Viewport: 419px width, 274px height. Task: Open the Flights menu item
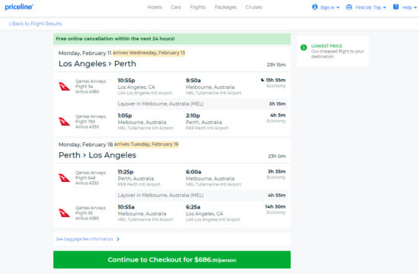197,7
